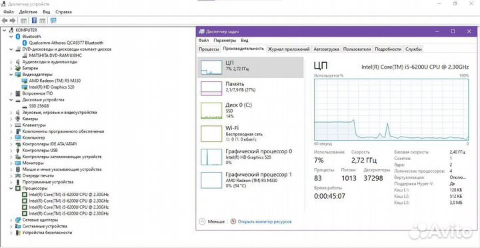Collapse the Bluetooth tree node arrow
Image resolution: width=480 pixels, height=248 pixels.
[11, 37]
